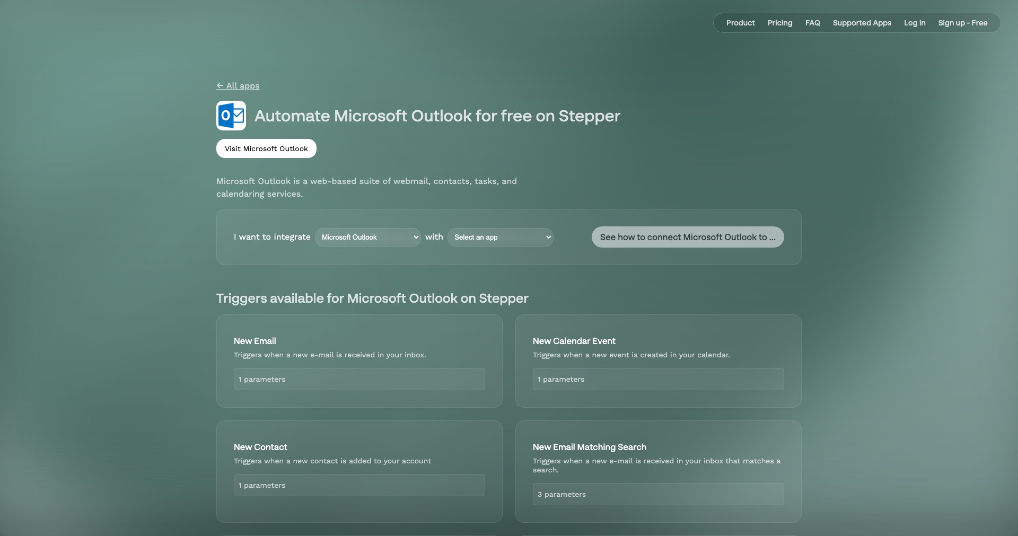
Task: Select the New Calendar Event title
Action: (574, 341)
